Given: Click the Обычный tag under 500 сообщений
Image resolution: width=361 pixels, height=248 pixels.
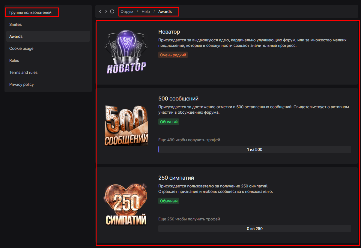Looking at the screenshot, I should [169, 122].
